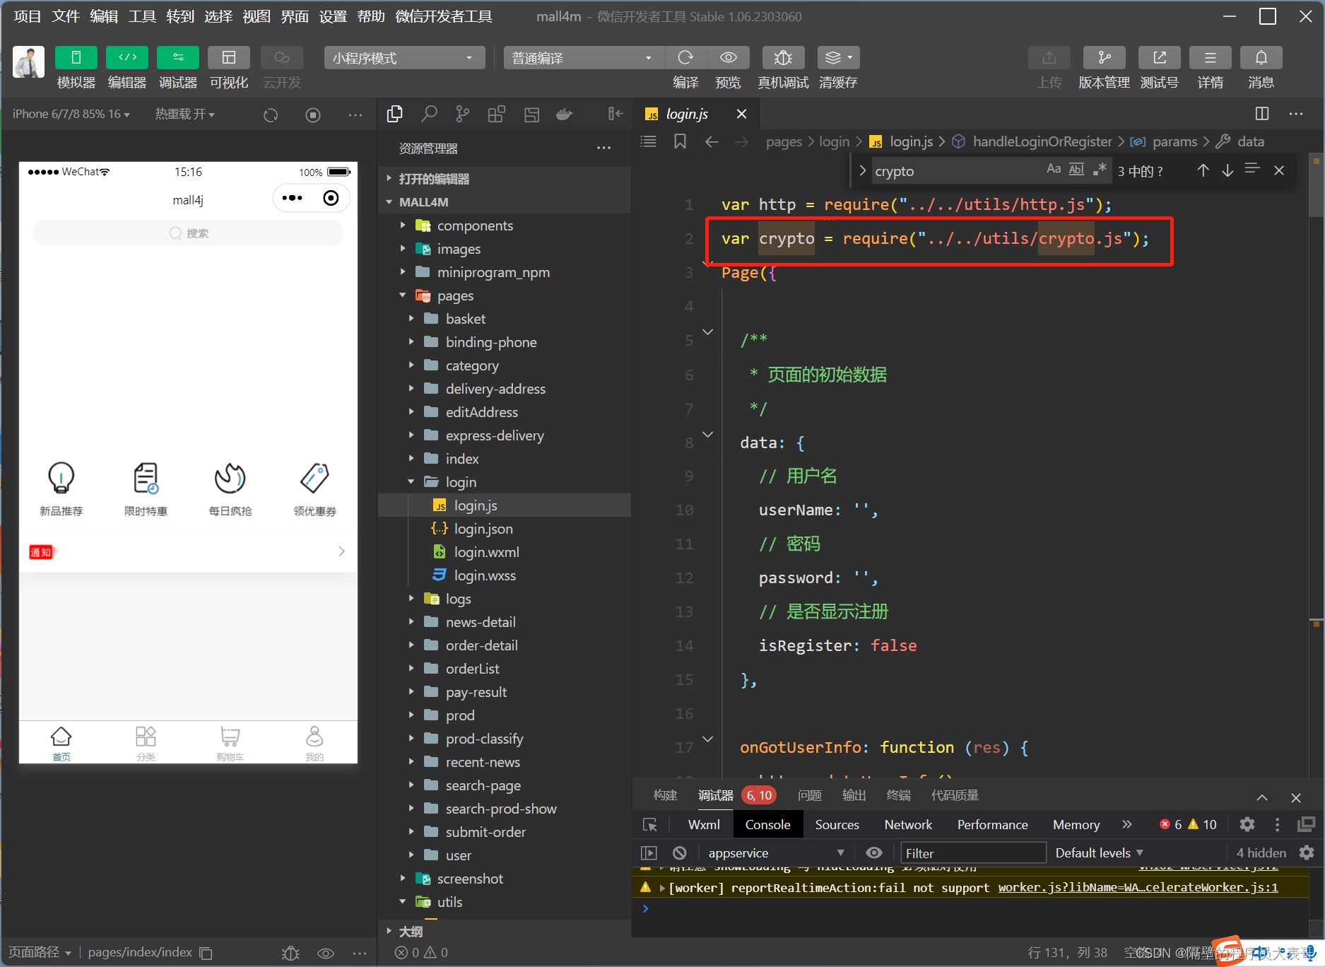Go to previous find match

coord(1203,170)
